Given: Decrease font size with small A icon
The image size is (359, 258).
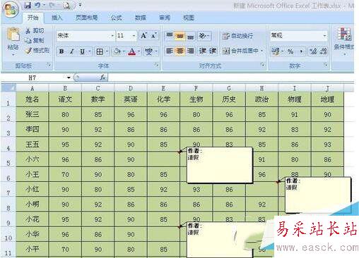Looking at the screenshot, I should coord(153,36).
